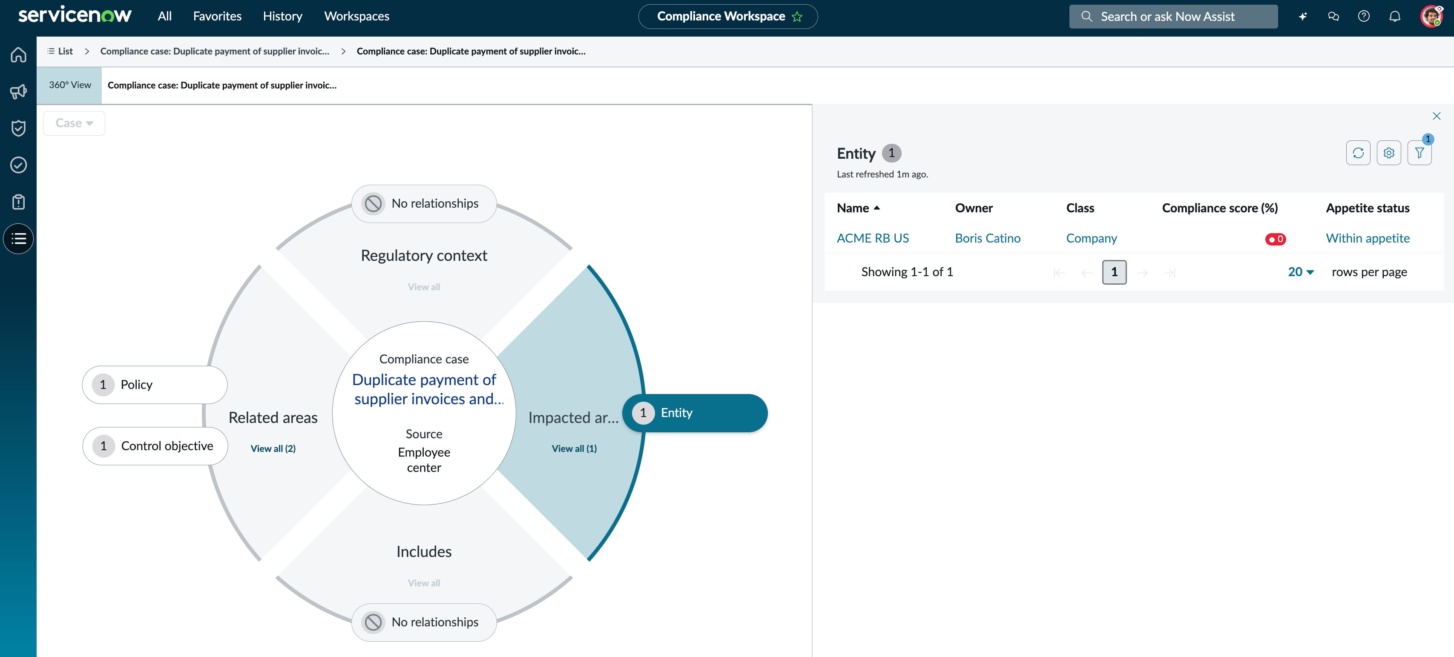Go to the next page of results
This screenshot has height=657, width=1454.
click(x=1142, y=273)
